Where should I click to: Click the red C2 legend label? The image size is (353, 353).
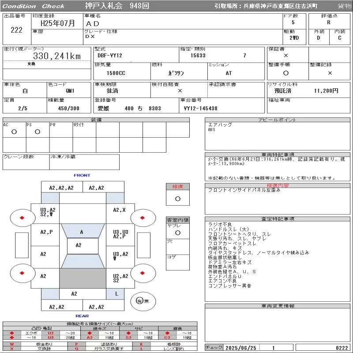click(x=167, y=338)
